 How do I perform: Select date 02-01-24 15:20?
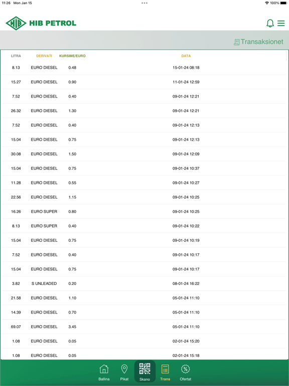(x=186, y=341)
